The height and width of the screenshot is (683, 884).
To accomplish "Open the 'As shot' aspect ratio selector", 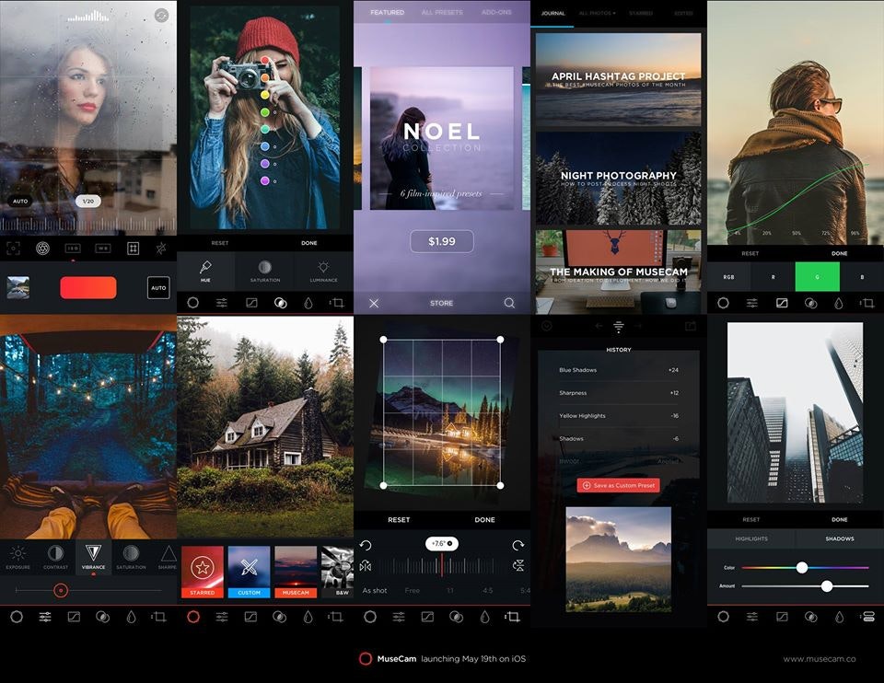I will [375, 590].
